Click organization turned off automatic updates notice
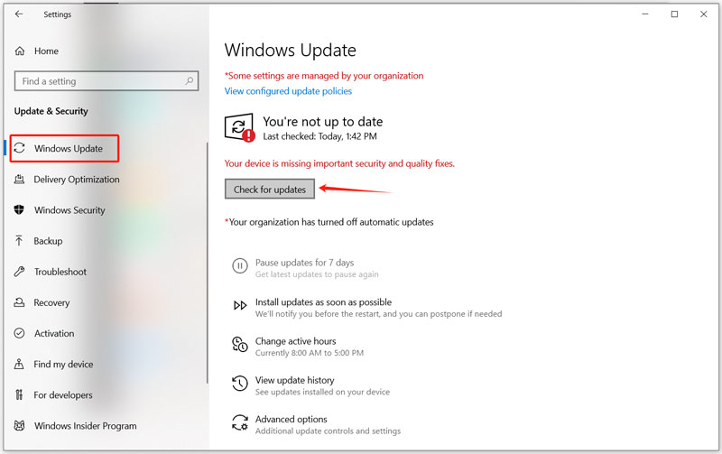 point(329,222)
